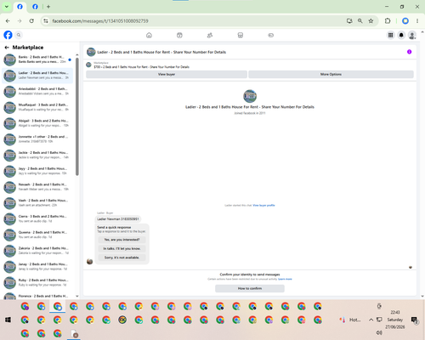Click the browser back arrow
The height and width of the screenshot is (340, 425).
pyautogui.click(x=8, y=21)
